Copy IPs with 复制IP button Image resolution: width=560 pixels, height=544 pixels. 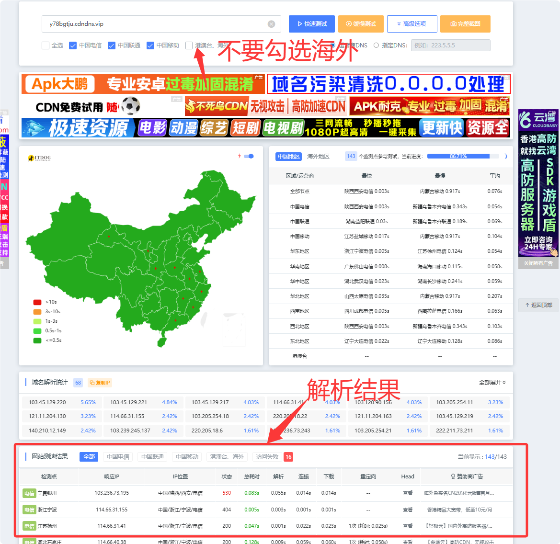pyautogui.click(x=100, y=383)
